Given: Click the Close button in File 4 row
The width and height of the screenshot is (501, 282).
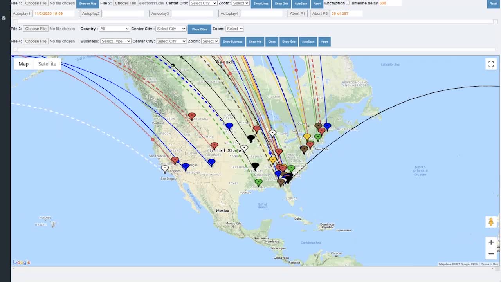Looking at the screenshot, I should tap(272, 42).
